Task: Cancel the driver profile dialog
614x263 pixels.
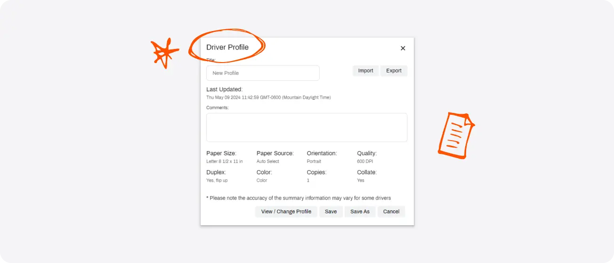Action: click(x=391, y=212)
